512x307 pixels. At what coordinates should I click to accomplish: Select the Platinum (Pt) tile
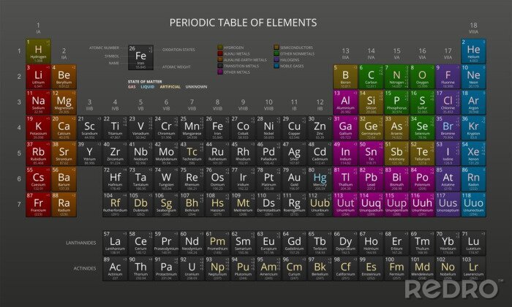(x=268, y=179)
